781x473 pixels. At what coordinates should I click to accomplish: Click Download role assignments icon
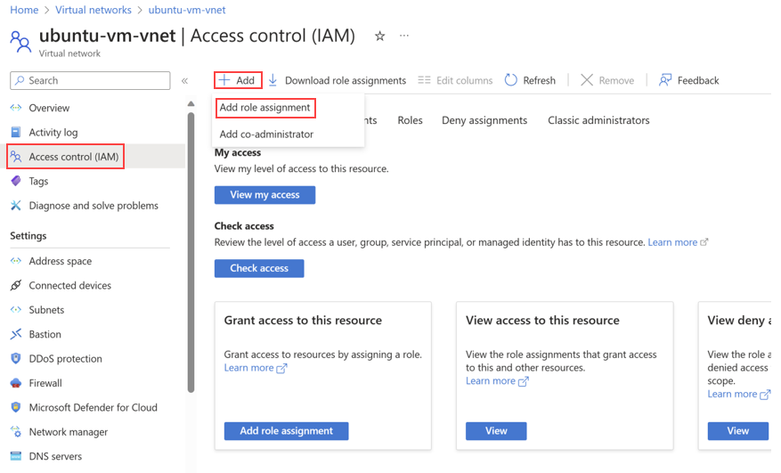tap(273, 80)
